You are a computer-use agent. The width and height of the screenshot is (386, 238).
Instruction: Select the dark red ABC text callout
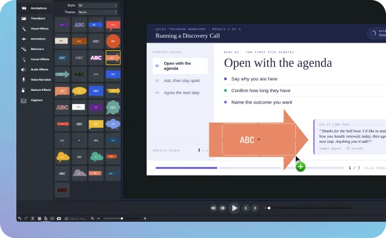[x=62, y=190]
